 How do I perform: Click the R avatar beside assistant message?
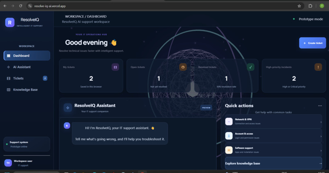tap(67, 126)
